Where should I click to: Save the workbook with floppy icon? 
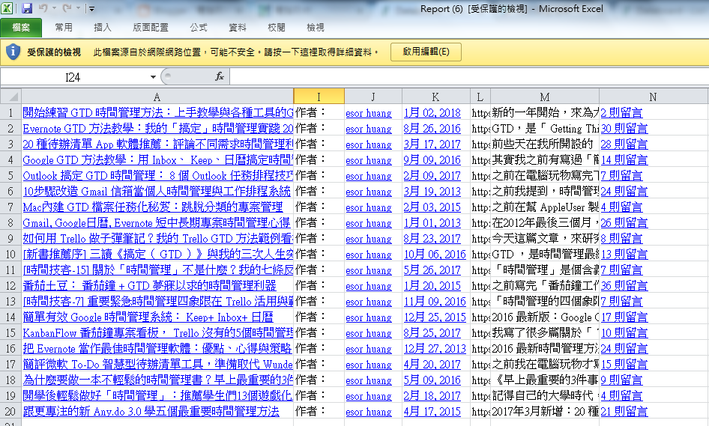click(x=27, y=7)
